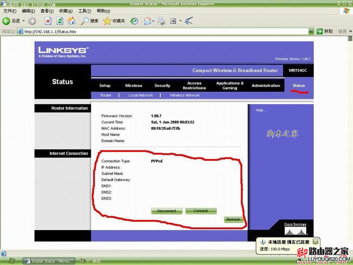Screen dimensions: 353x265
Task: Click the address bar URL field
Action: tap(165, 31)
